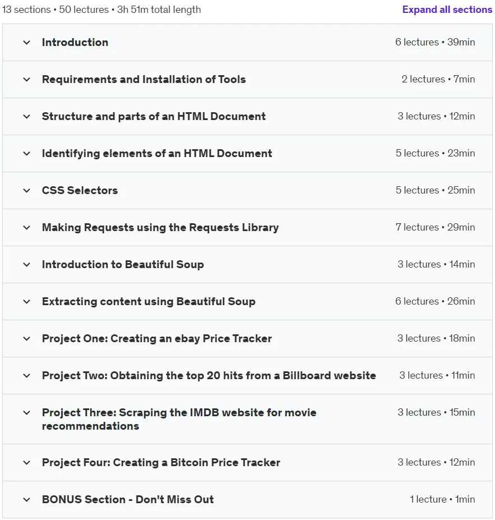This screenshot has width=495, height=520.
Task: Toggle chevron beside Project Two Billboard section
Action: pos(27,376)
